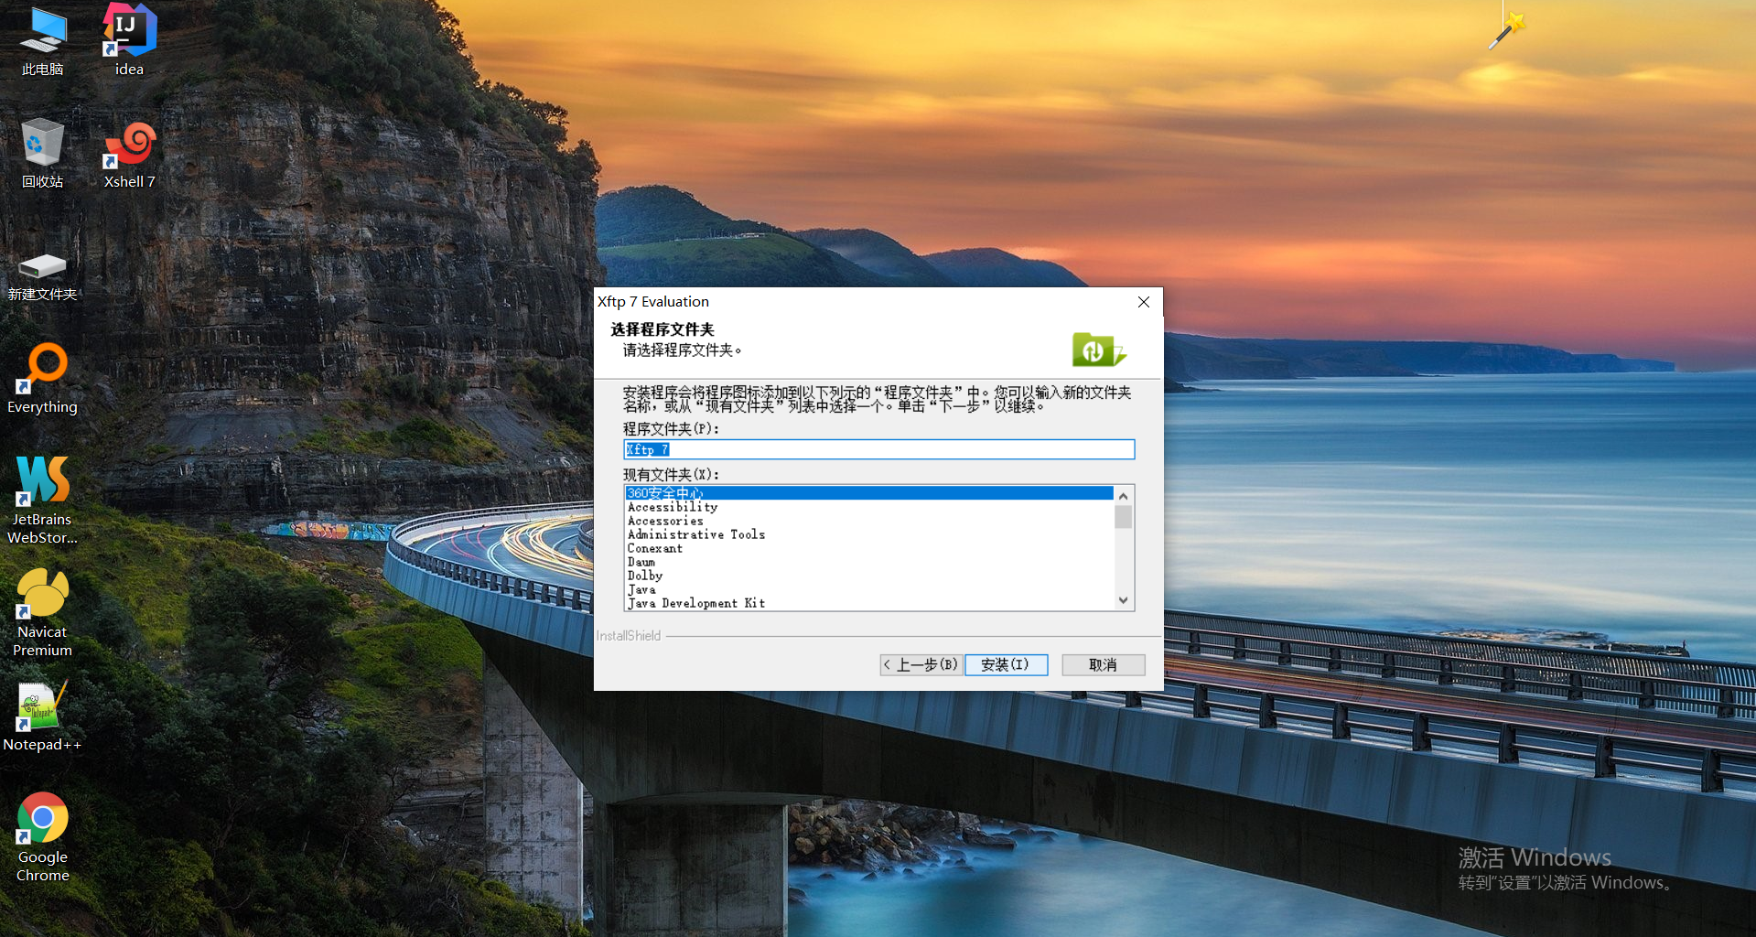Click the magic wand star icon
This screenshot has height=937, width=1756.
[1507, 30]
